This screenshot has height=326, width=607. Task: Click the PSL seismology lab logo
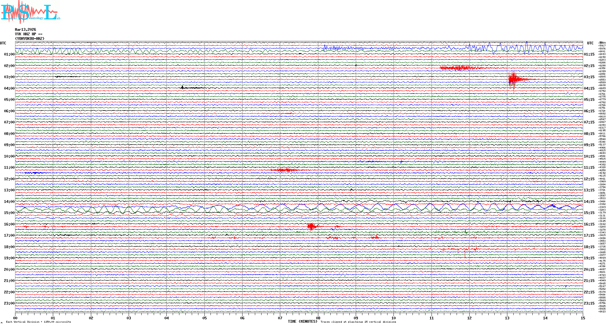click(30, 13)
